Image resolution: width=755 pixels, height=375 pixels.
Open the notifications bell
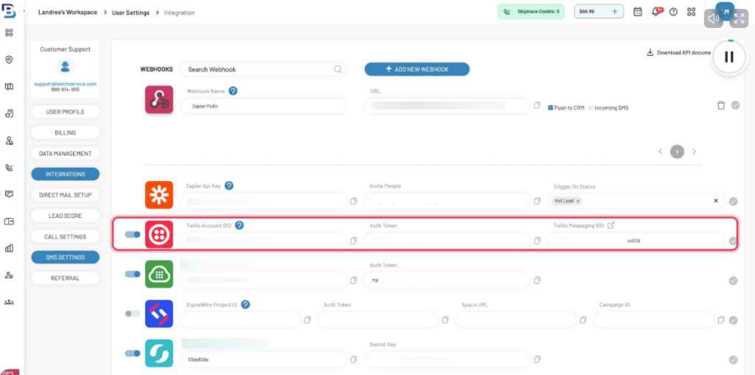tap(655, 12)
